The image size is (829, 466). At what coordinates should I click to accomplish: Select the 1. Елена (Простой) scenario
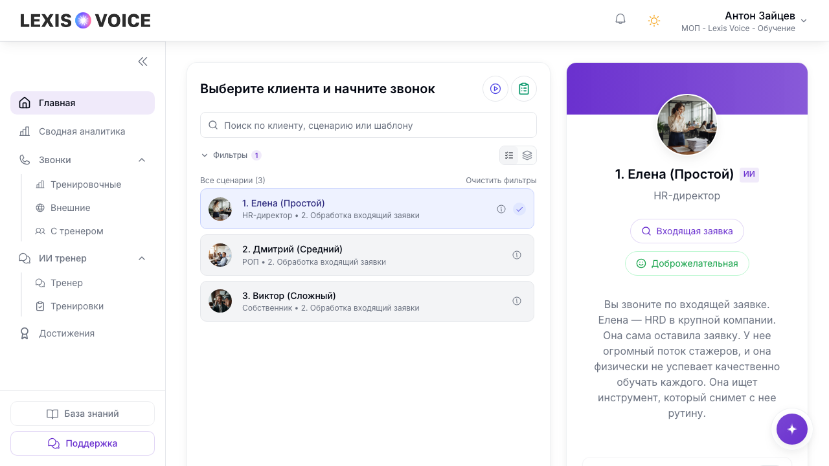pyautogui.click(x=367, y=208)
